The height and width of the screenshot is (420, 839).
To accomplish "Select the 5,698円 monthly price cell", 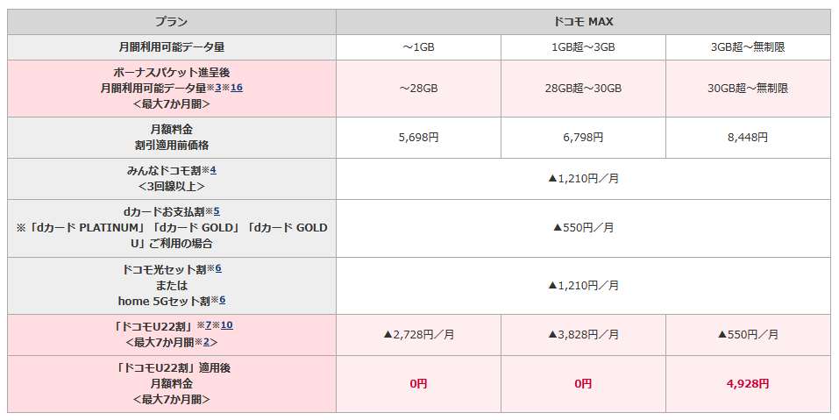I will pos(418,137).
